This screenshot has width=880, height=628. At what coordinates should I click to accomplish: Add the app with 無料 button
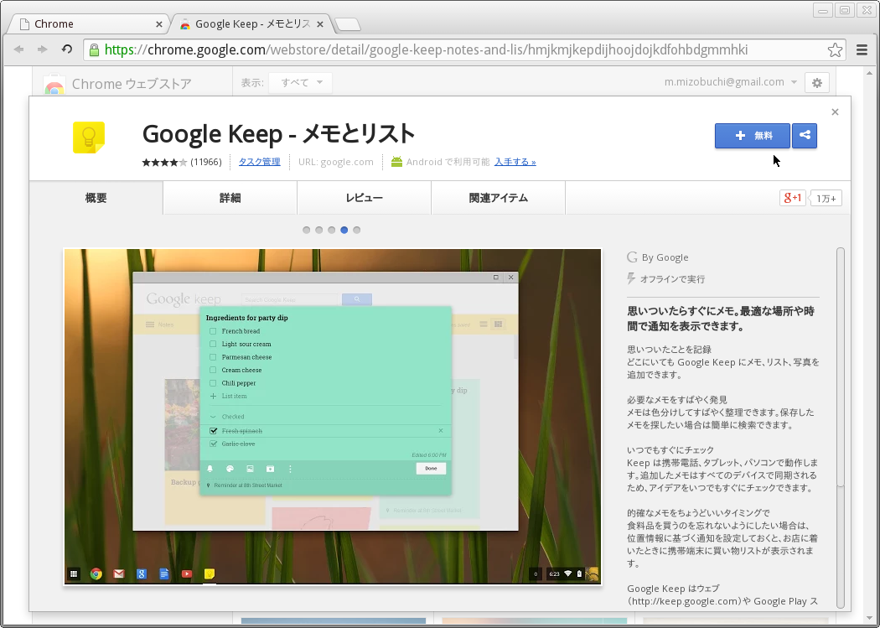752,135
